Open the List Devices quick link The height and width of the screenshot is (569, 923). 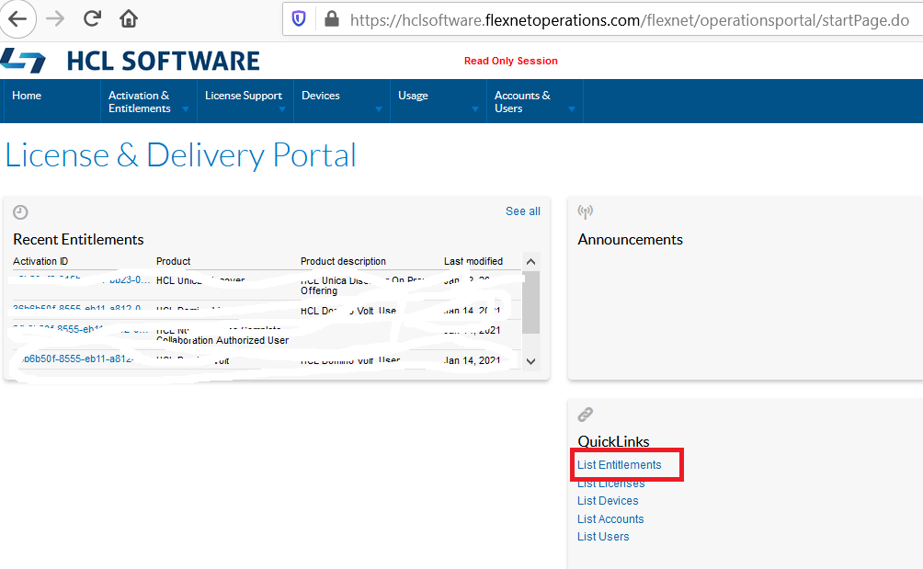tap(607, 501)
